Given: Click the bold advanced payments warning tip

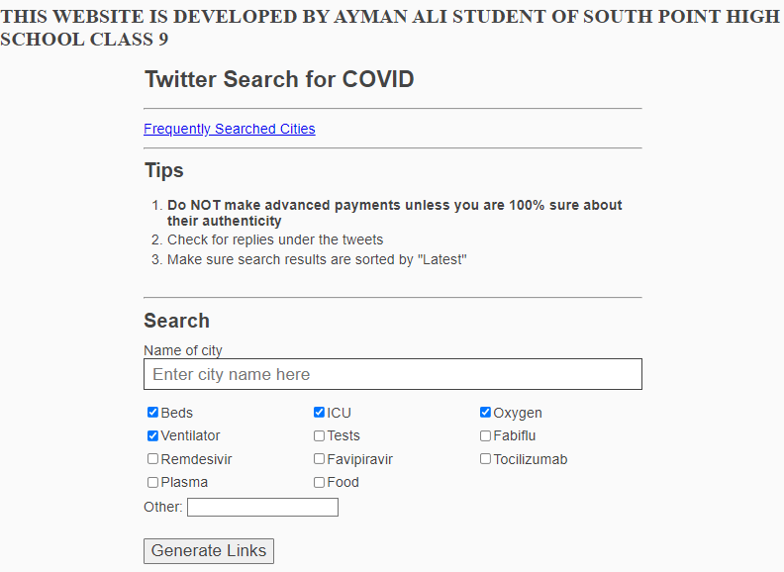Looking at the screenshot, I should click(x=394, y=213).
